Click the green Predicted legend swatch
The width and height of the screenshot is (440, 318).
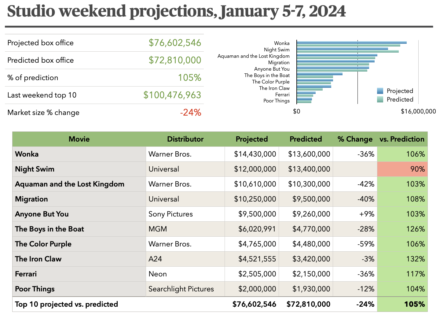click(380, 99)
